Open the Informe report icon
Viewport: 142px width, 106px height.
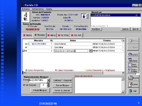[x=133, y=85]
